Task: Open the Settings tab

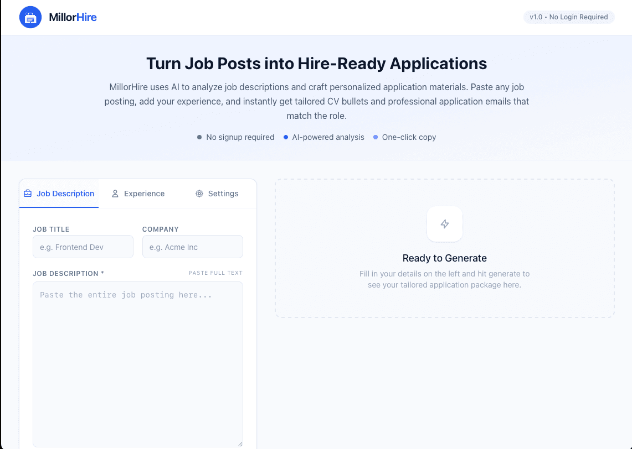Action: pos(223,194)
